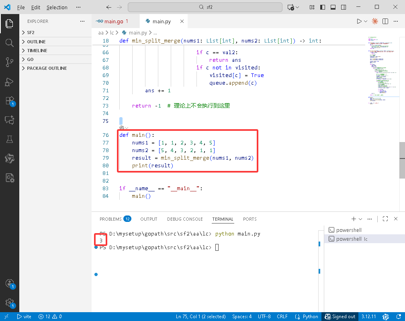Switch to the OUTPUT panel tab
405x321 pixels.
149,219
